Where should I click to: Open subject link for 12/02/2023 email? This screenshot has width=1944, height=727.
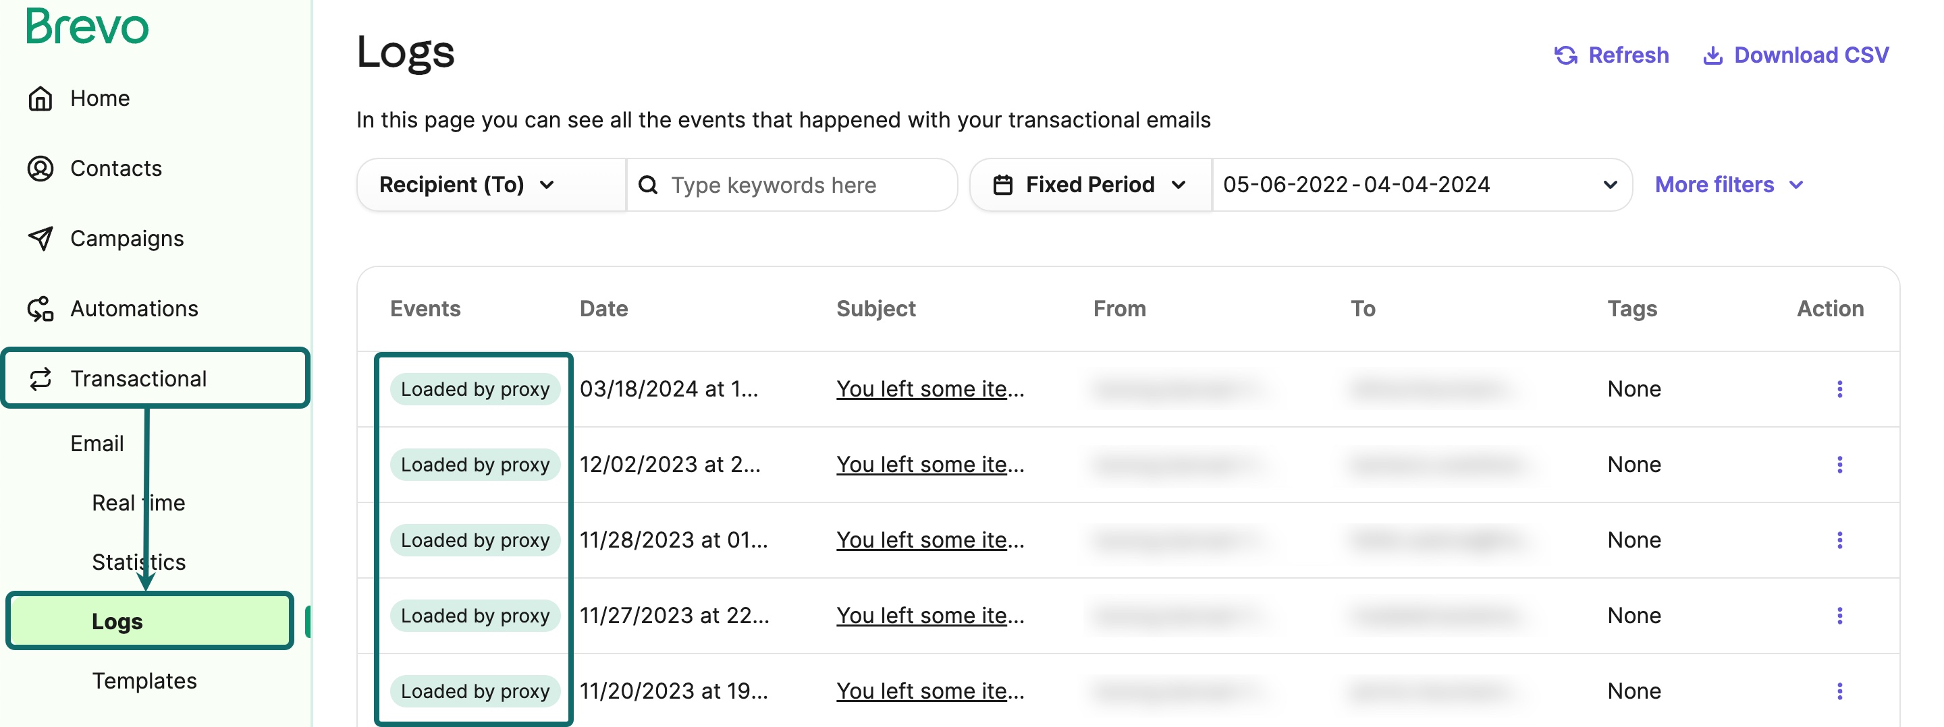(929, 465)
